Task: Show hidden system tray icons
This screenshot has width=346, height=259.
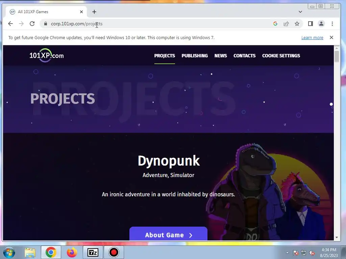Action: click(x=287, y=253)
